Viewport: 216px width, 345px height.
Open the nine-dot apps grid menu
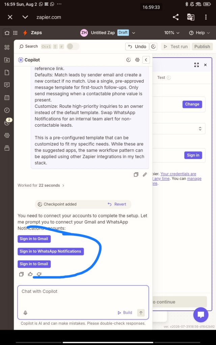coord(15,33)
